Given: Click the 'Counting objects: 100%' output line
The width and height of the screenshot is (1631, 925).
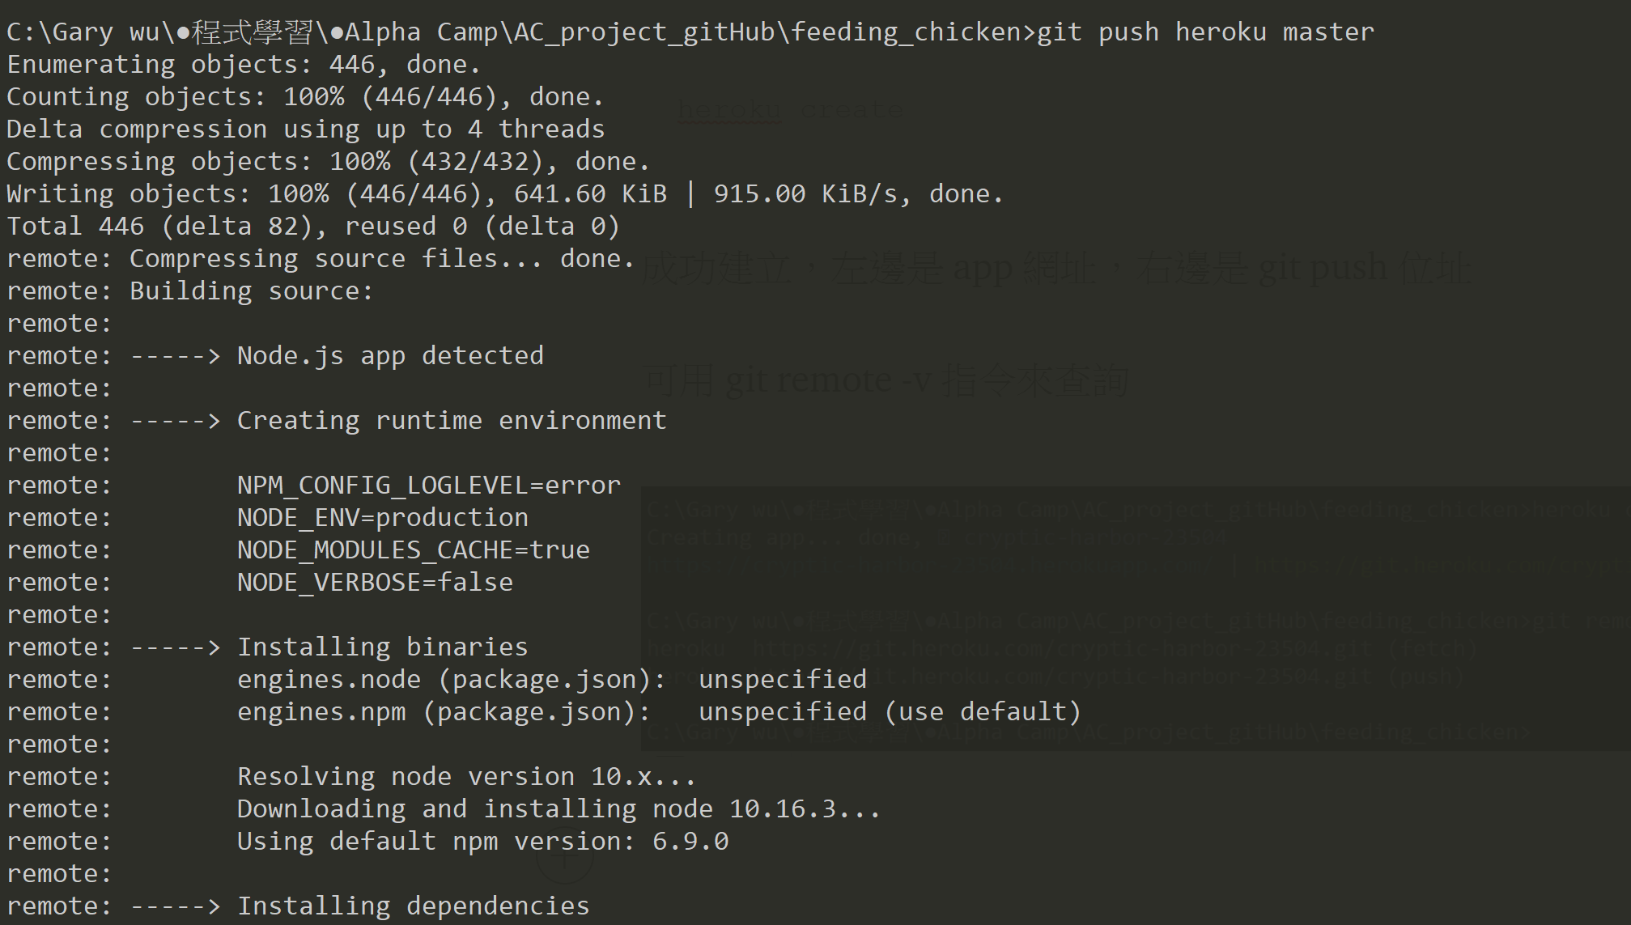Looking at the screenshot, I should tap(305, 97).
